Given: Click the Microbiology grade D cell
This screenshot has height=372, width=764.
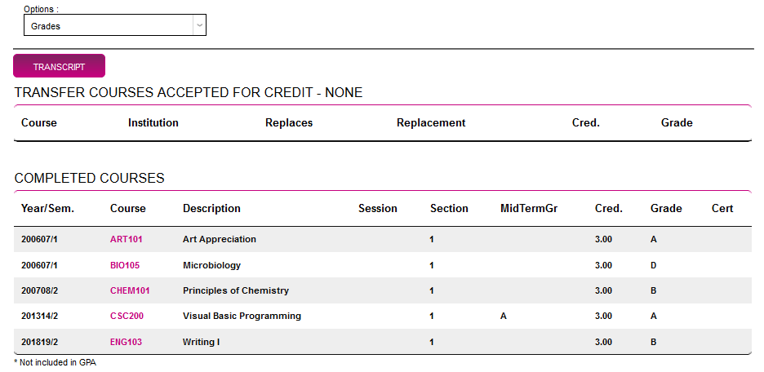Looking at the screenshot, I should (654, 265).
